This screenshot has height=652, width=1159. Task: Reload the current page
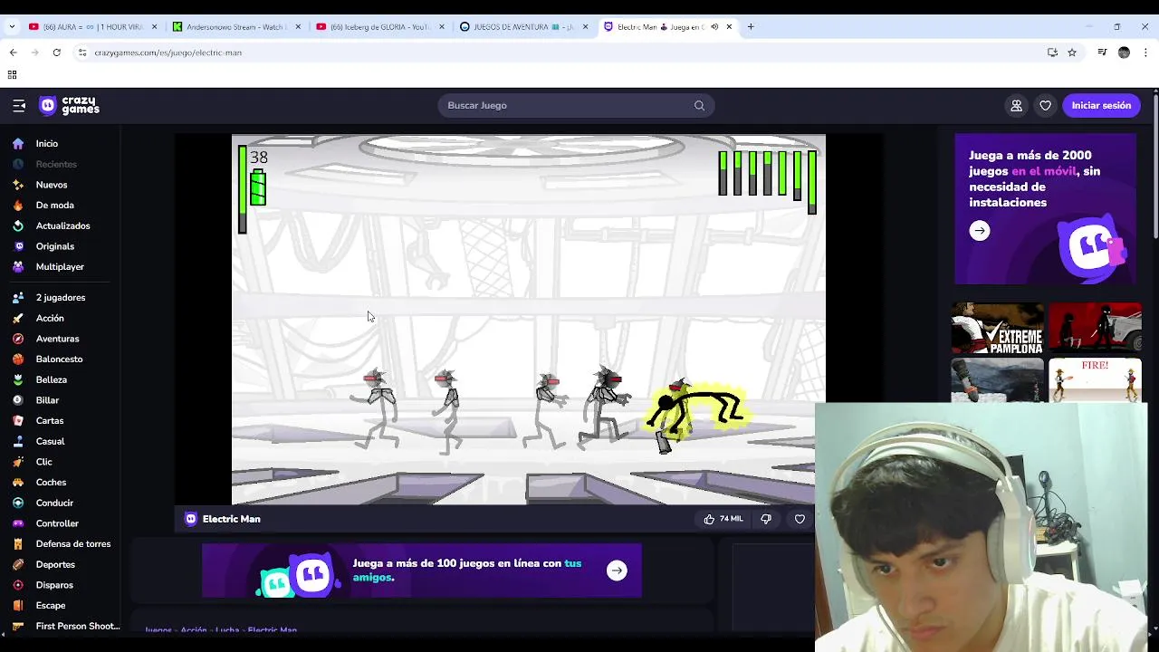point(56,53)
